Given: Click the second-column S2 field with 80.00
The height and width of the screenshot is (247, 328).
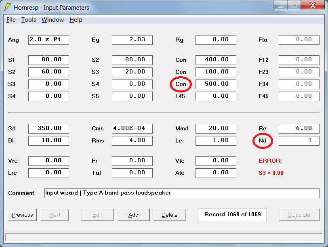Looking at the screenshot, I should click(132, 60).
